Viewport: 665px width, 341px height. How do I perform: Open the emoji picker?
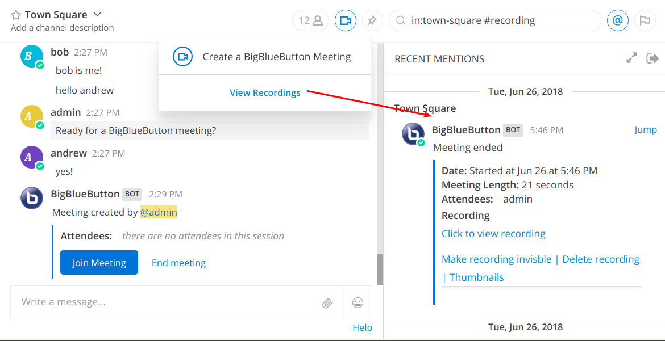point(358,302)
